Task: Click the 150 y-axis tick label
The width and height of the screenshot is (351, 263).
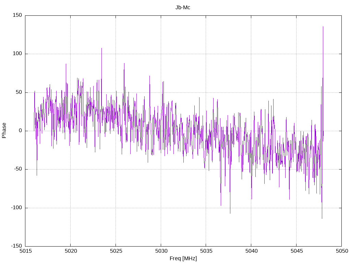Action: click(x=18, y=15)
